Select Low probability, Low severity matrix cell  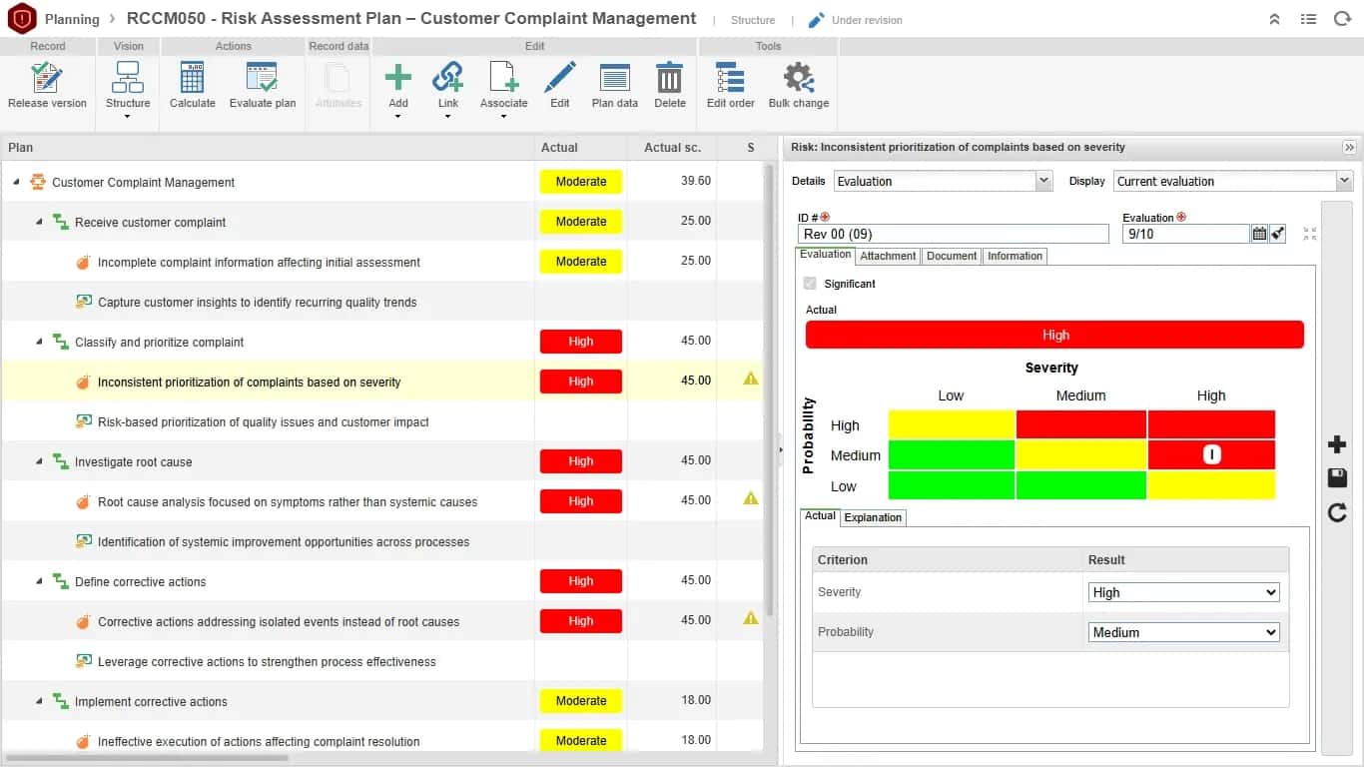coord(951,485)
